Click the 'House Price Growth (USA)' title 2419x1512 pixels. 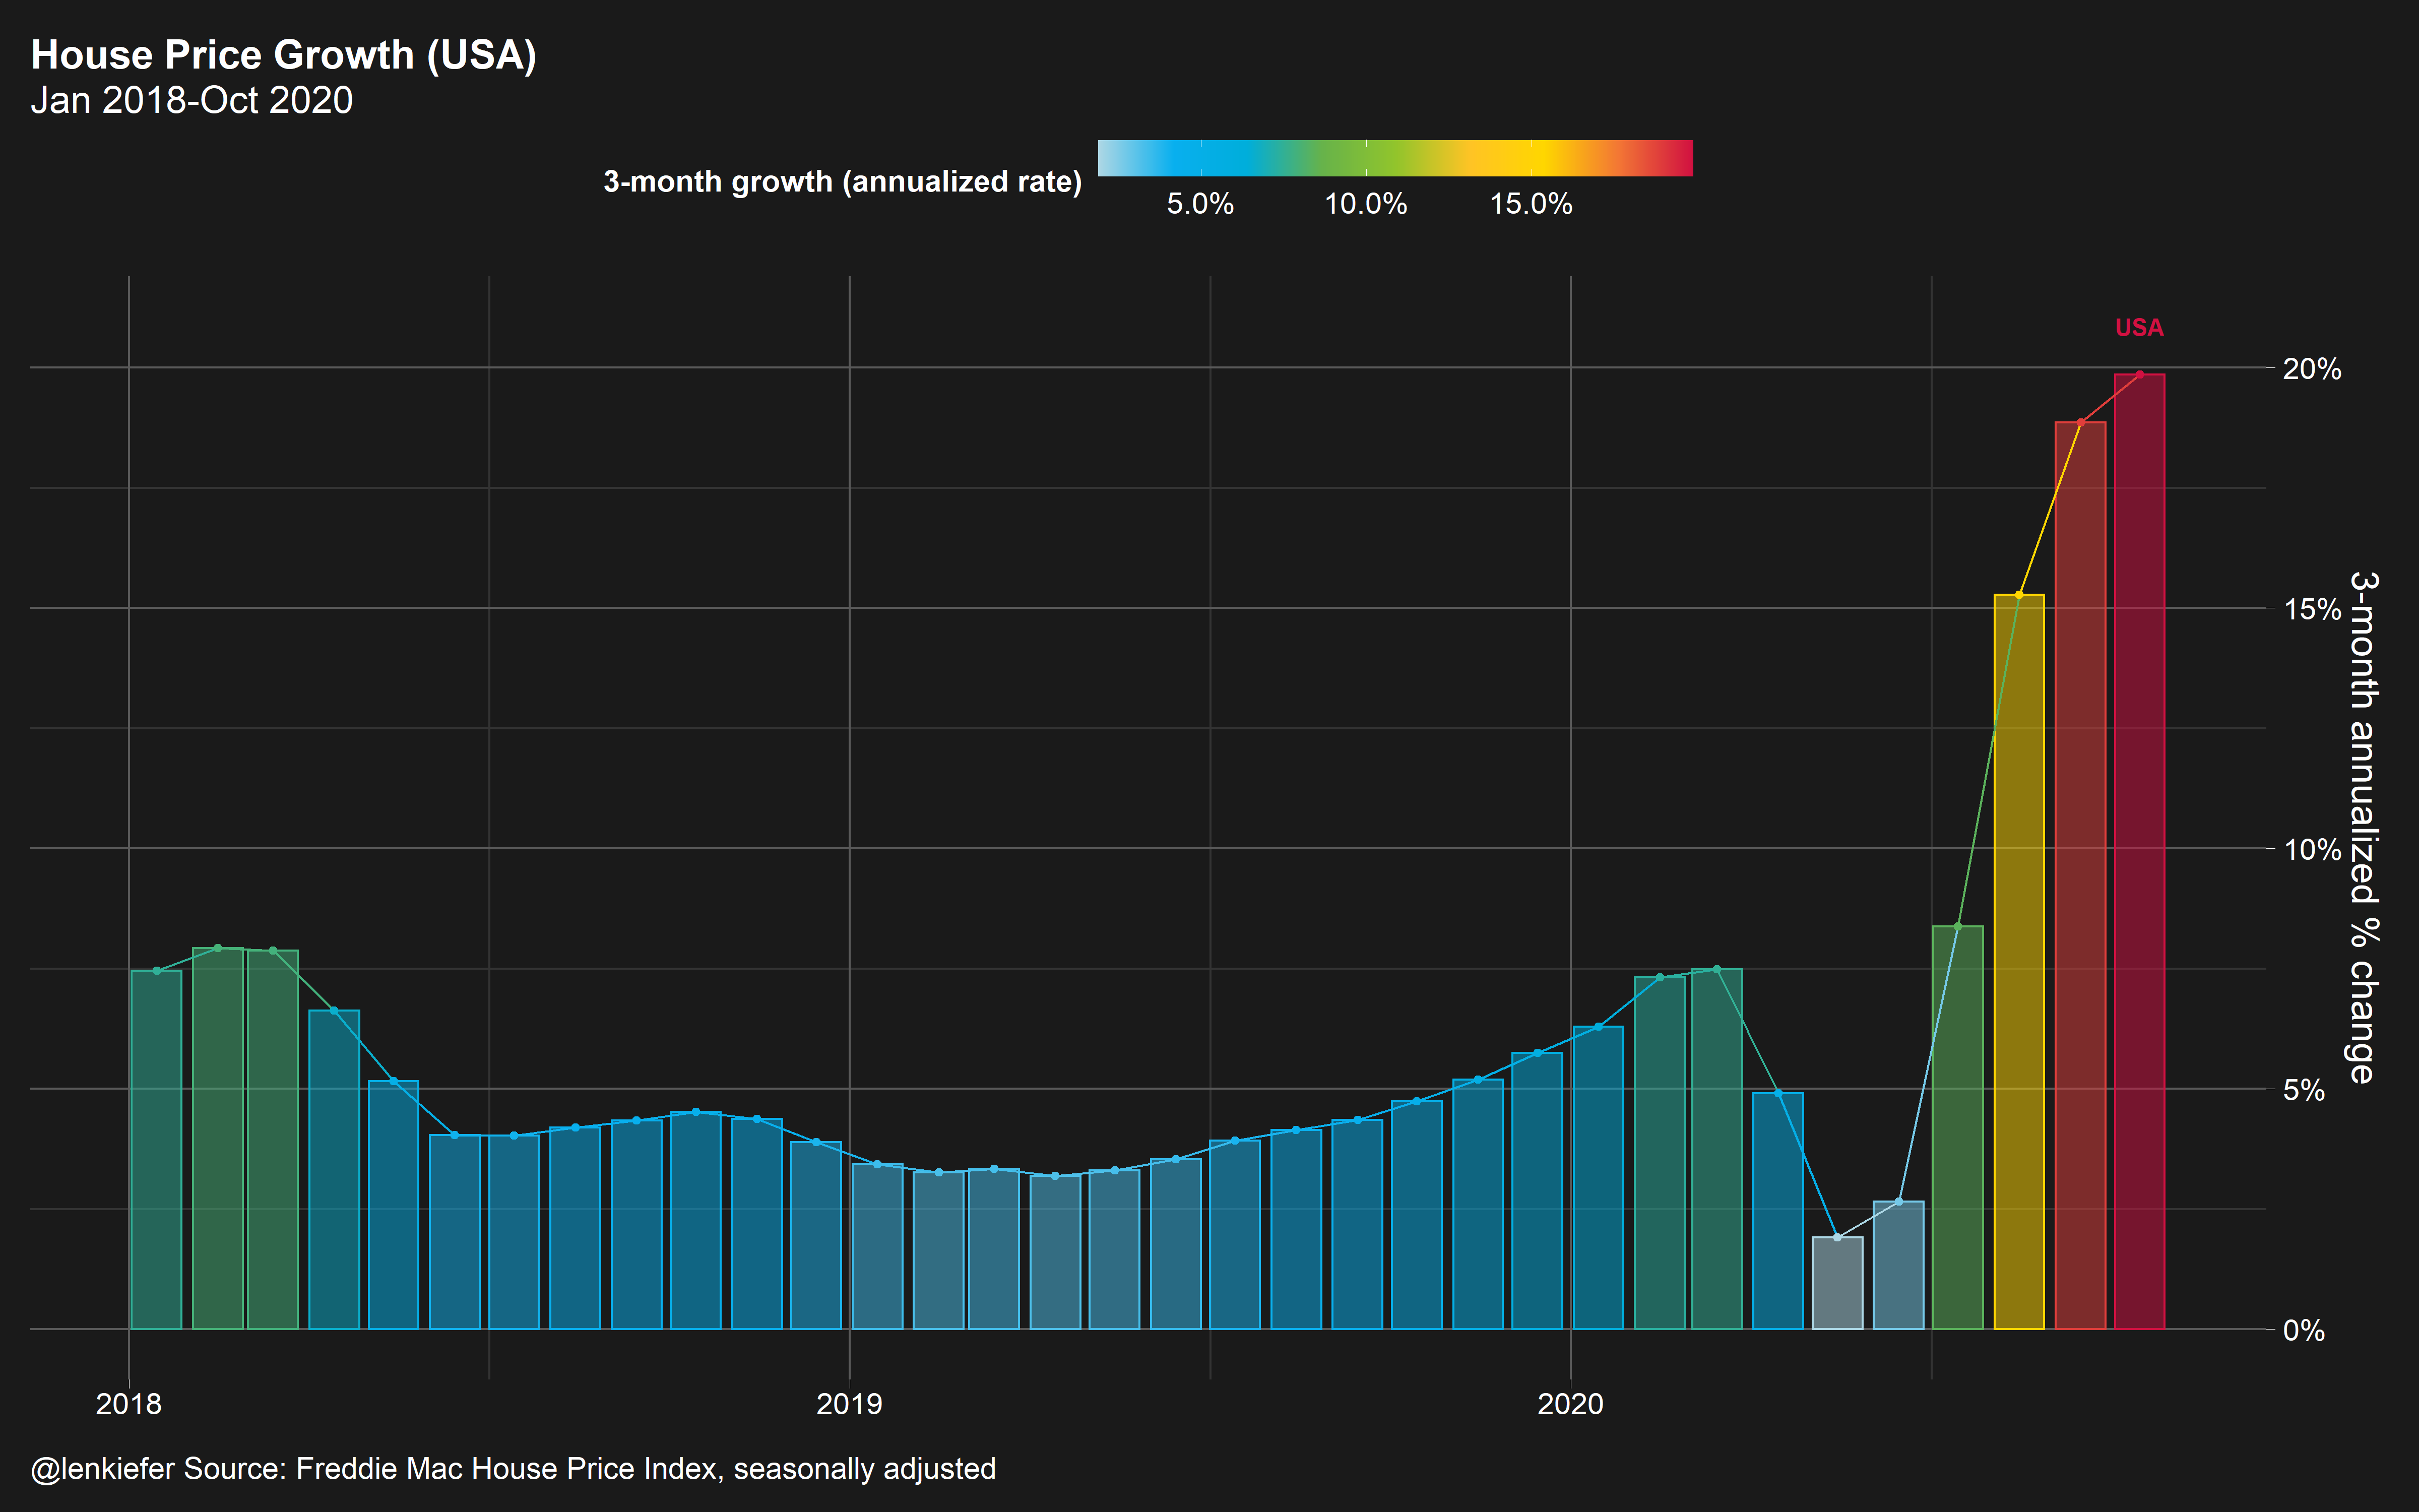pos(284,55)
